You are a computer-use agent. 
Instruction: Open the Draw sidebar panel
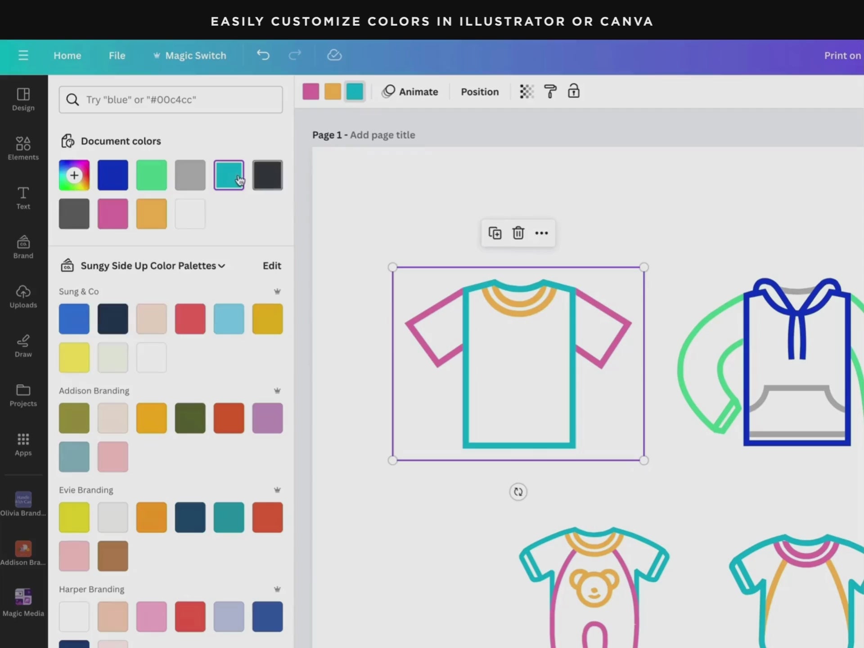tap(23, 346)
